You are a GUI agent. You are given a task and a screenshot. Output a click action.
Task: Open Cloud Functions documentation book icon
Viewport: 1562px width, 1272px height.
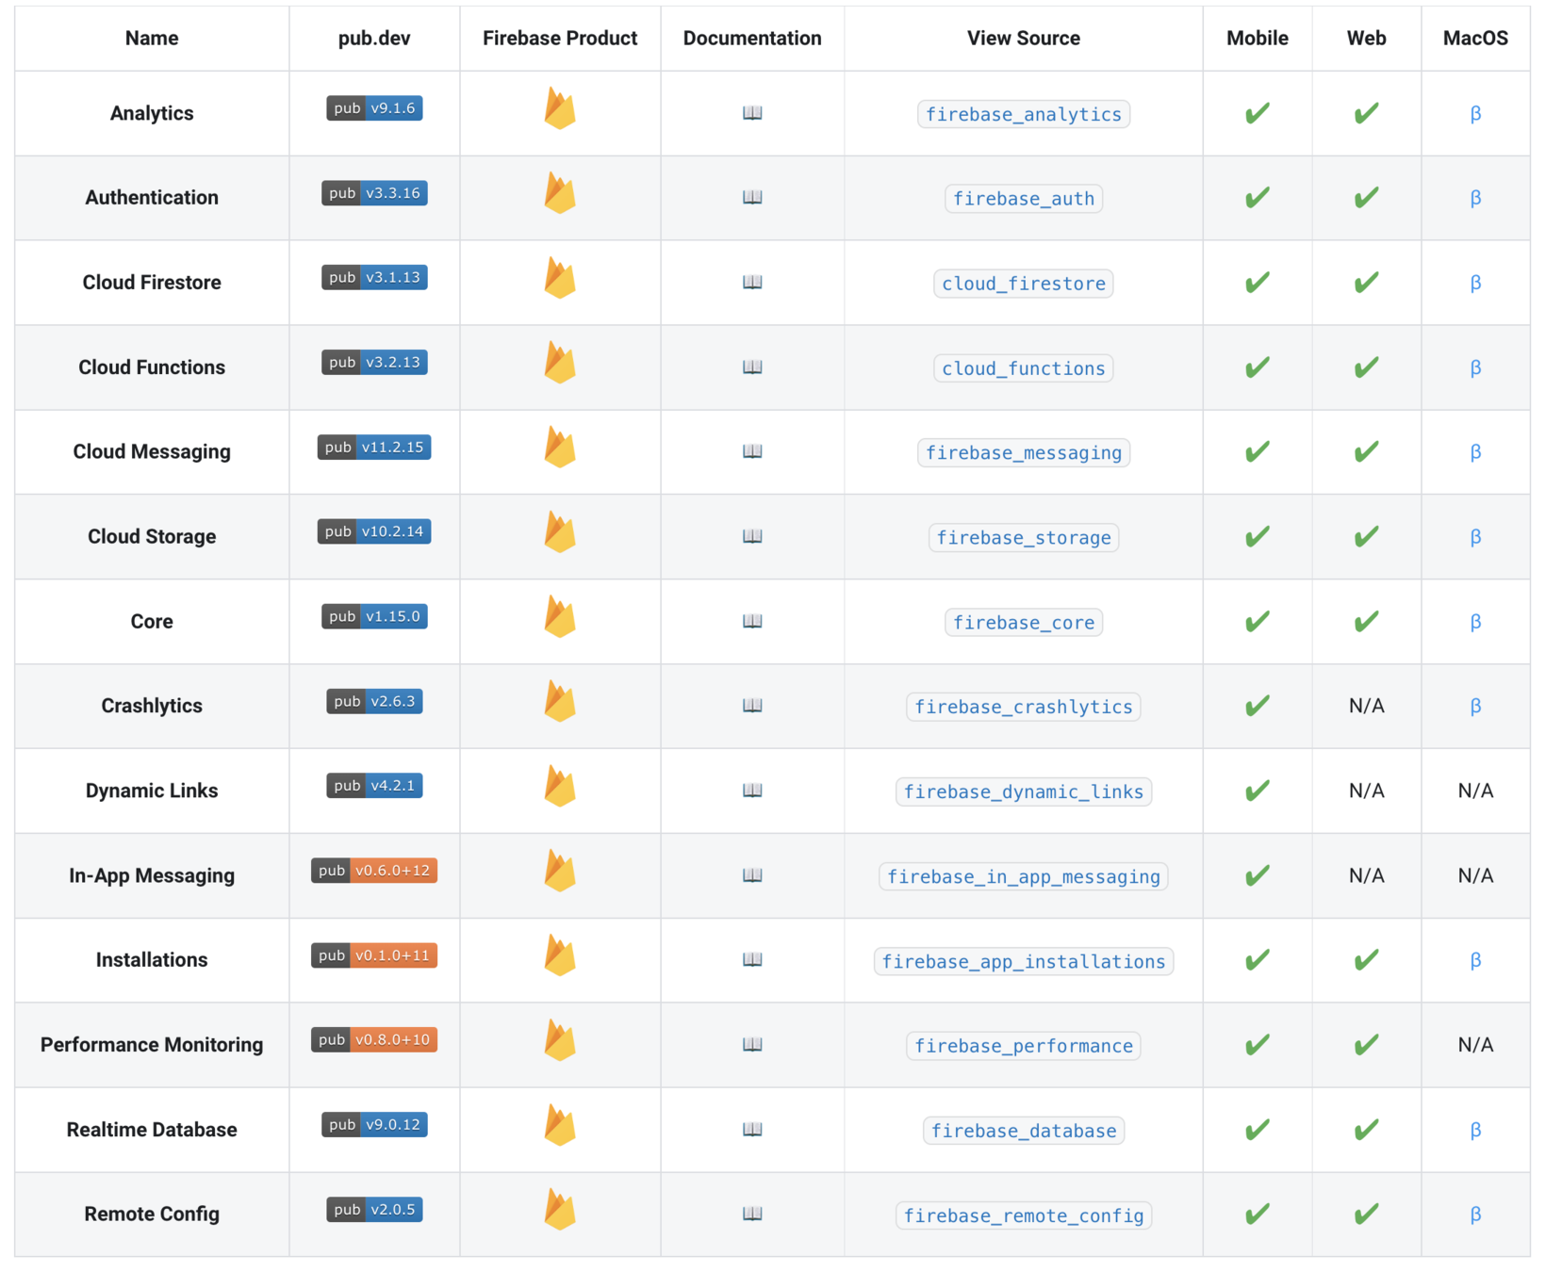752,367
